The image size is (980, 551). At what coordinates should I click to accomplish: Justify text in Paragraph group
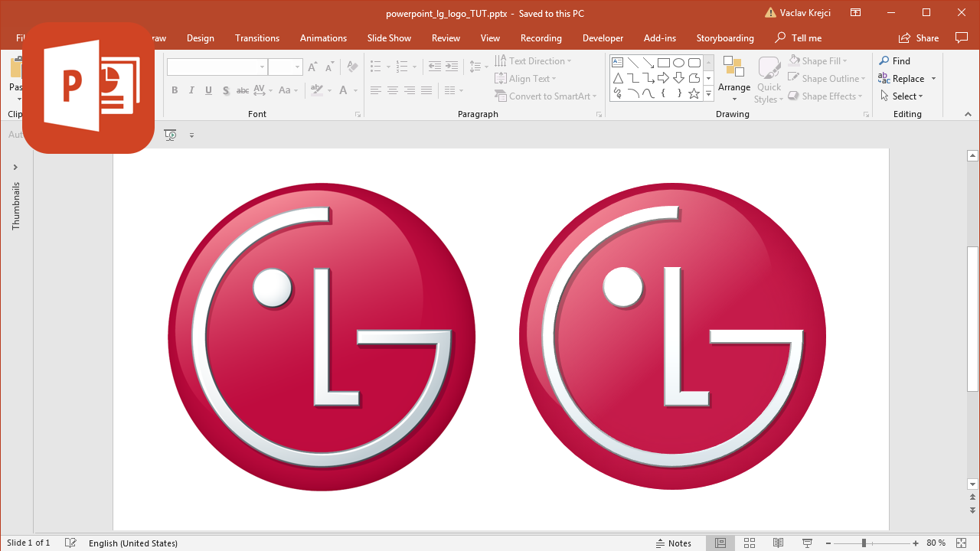(426, 90)
